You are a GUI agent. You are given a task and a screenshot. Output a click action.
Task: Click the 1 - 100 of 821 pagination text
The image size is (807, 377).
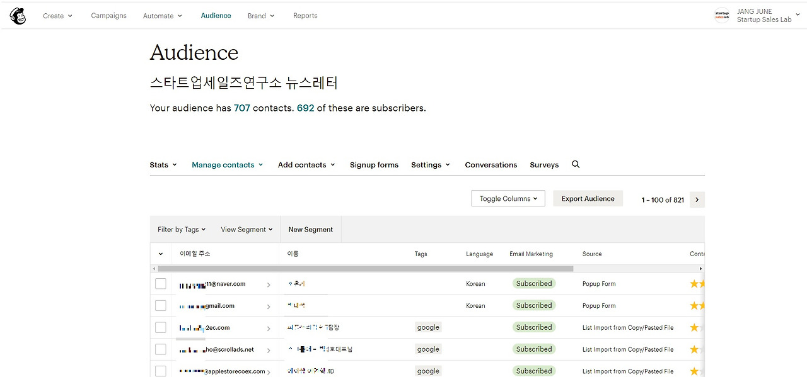click(663, 200)
